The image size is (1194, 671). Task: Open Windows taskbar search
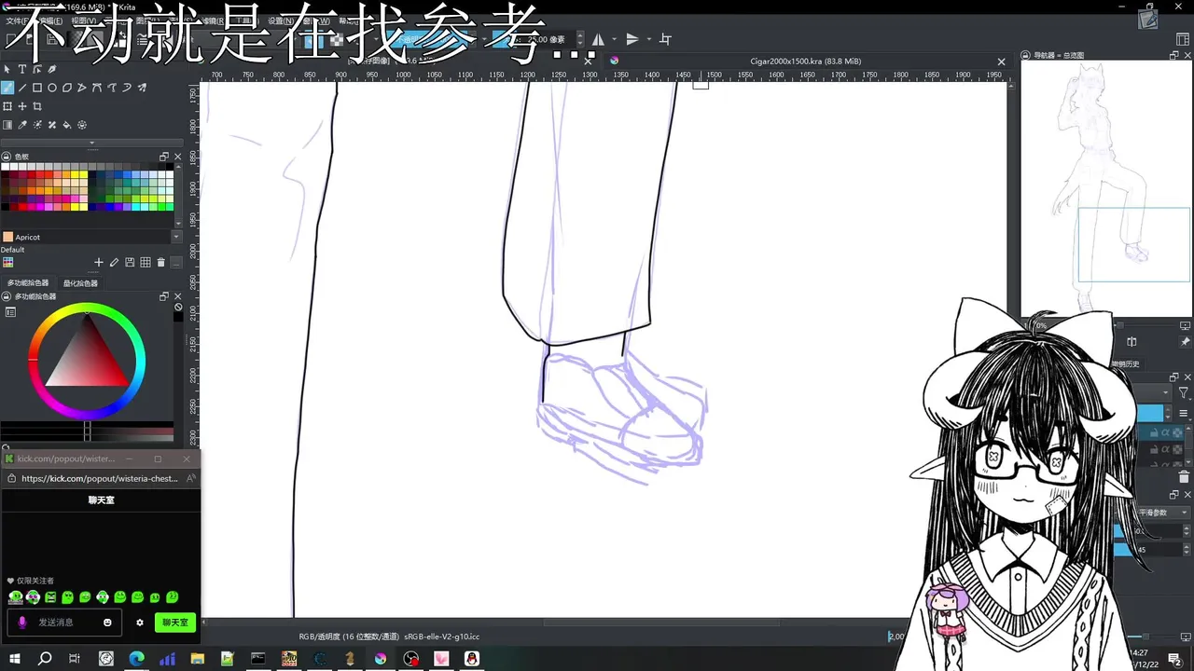coord(45,659)
